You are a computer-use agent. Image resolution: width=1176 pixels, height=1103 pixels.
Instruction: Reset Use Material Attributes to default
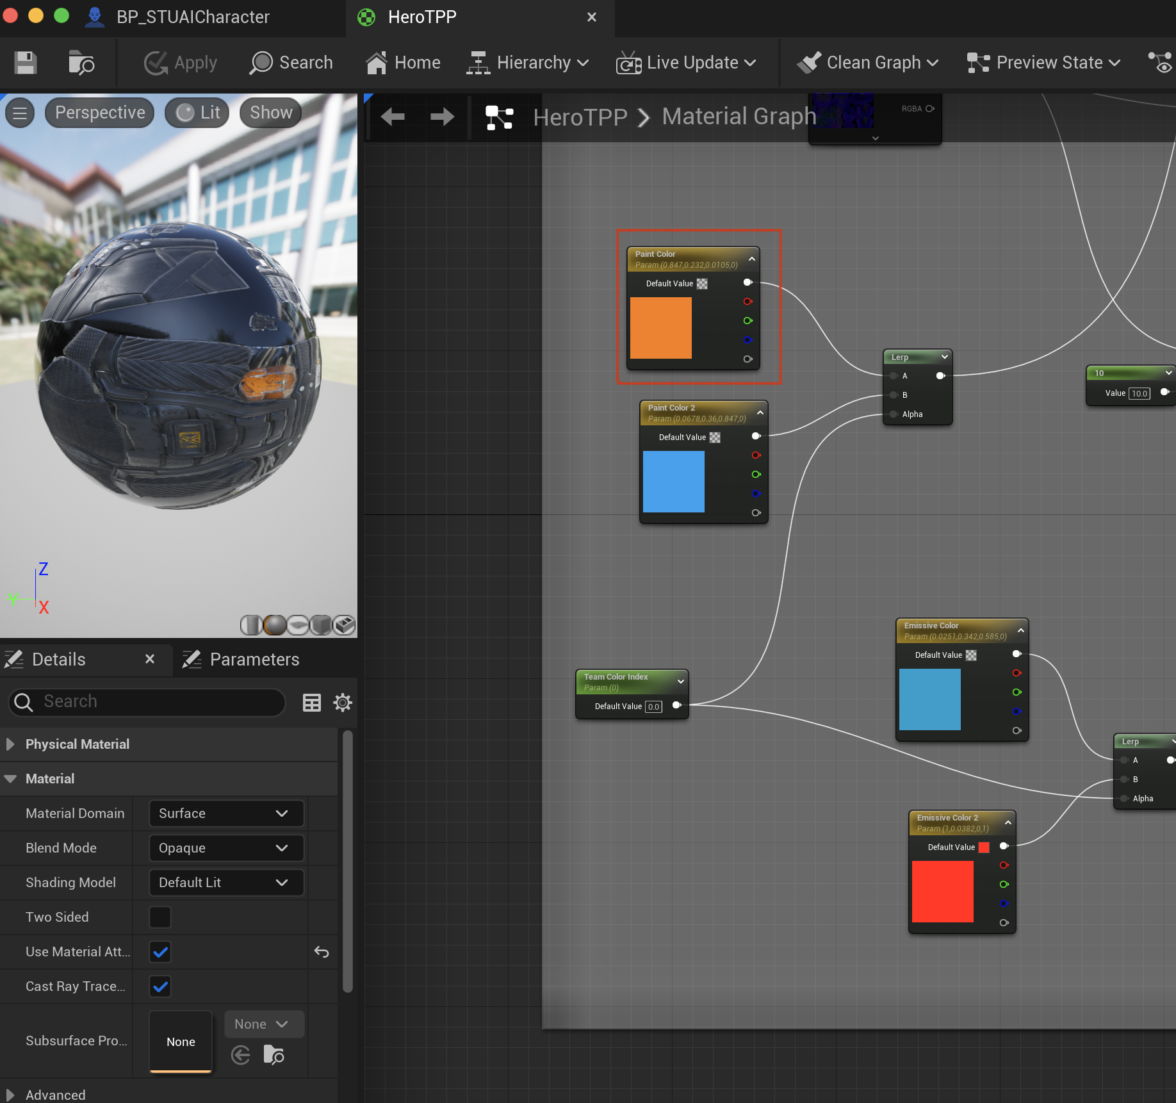[322, 952]
